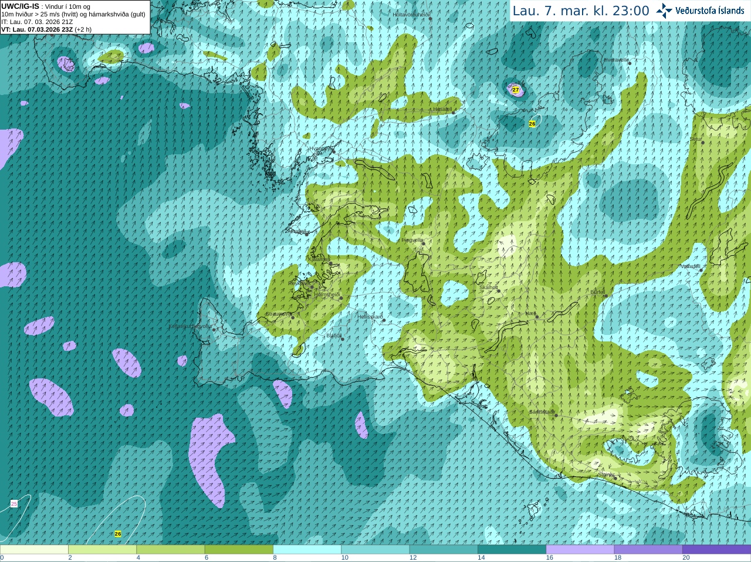The width and height of the screenshot is (751, 562).
Task: Click the Keflavíkurflugvöllur station label
Action: click(x=191, y=326)
